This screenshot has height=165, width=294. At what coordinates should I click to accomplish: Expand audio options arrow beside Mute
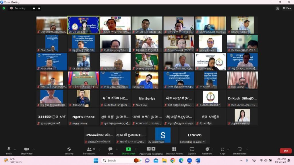click(x=15, y=149)
